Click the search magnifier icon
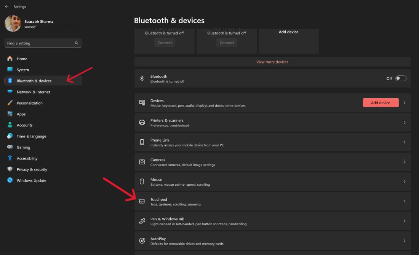This screenshot has height=255, width=419. pos(77,43)
